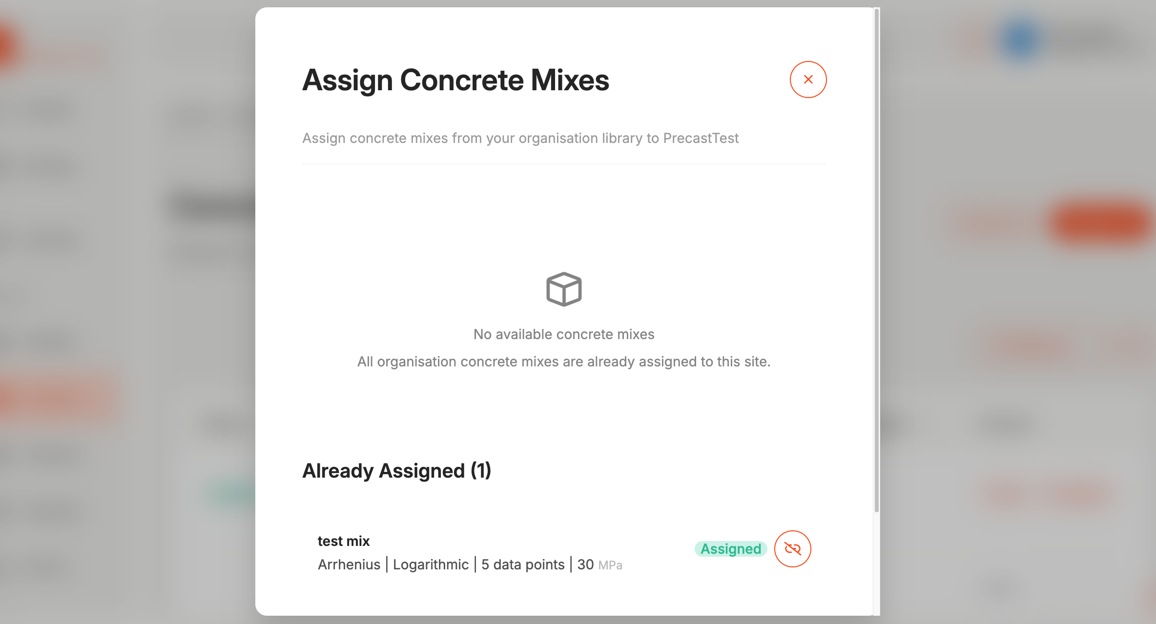Click the empty-state cube icon
Image resolution: width=1156 pixels, height=624 pixels.
(x=564, y=289)
